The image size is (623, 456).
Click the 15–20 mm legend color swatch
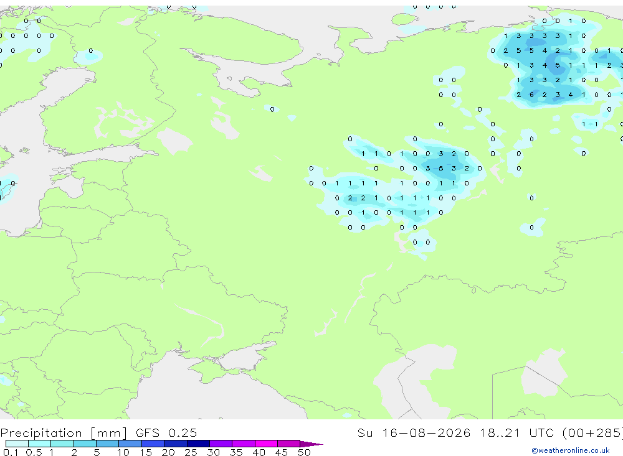pyautogui.click(x=153, y=444)
